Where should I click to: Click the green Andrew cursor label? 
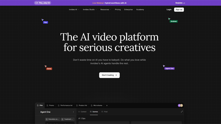tap(173, 21)
